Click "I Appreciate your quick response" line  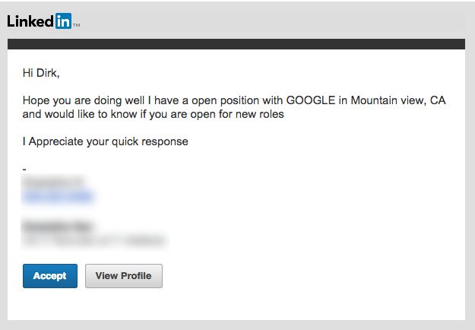(105, 141)
